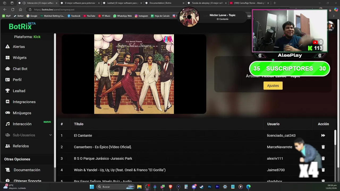Open Alertas in the sidebar
340x191 pixels.
[x=19, y=47]
